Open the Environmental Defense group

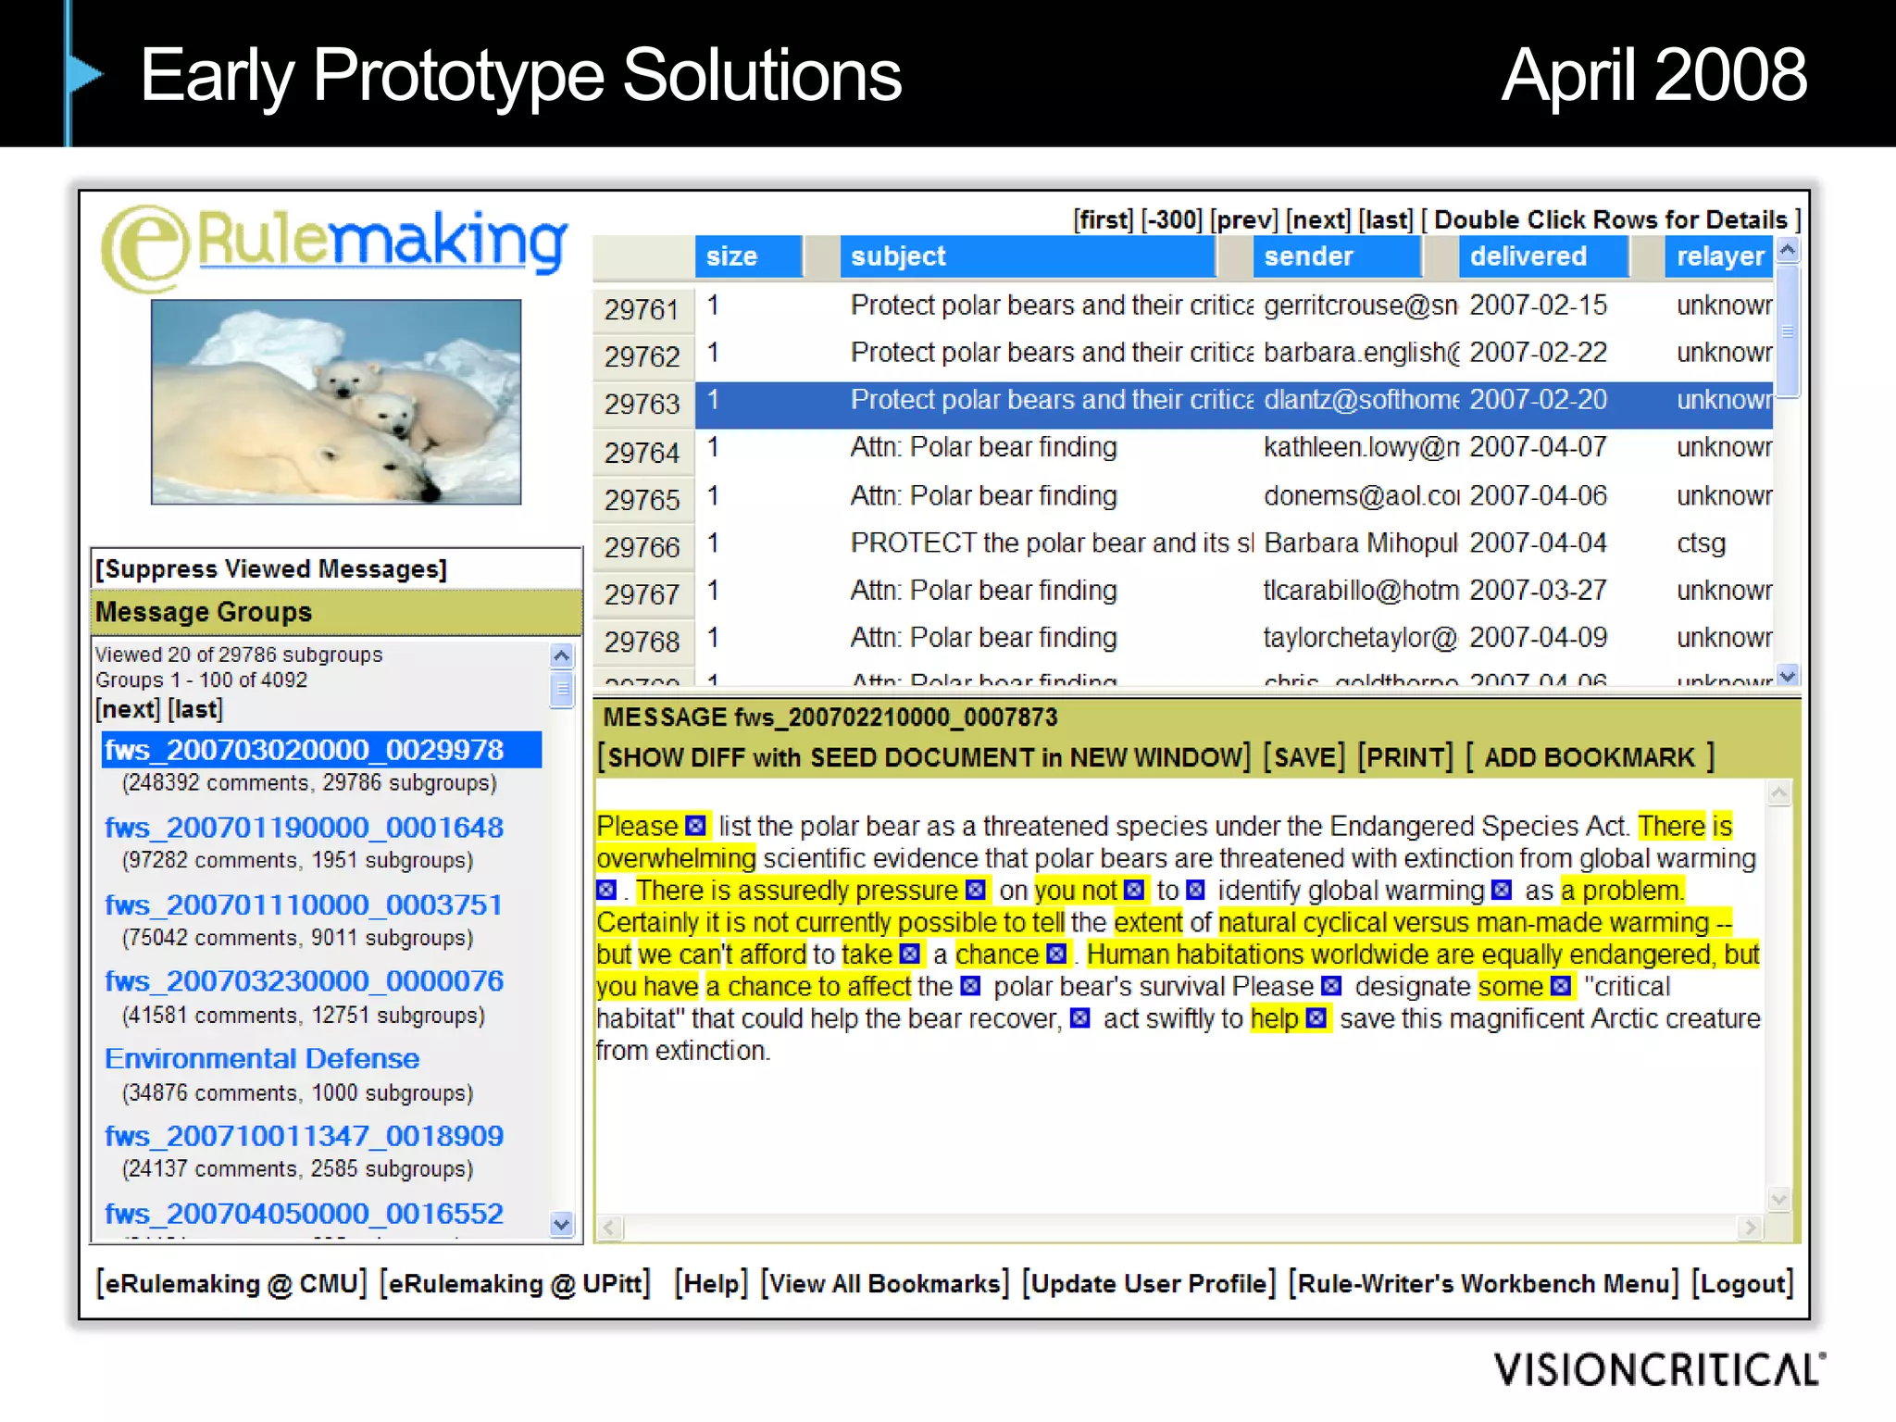(262, 1059)
